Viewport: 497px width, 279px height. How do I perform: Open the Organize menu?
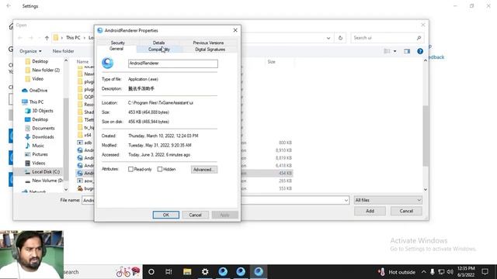pos(30,51)
